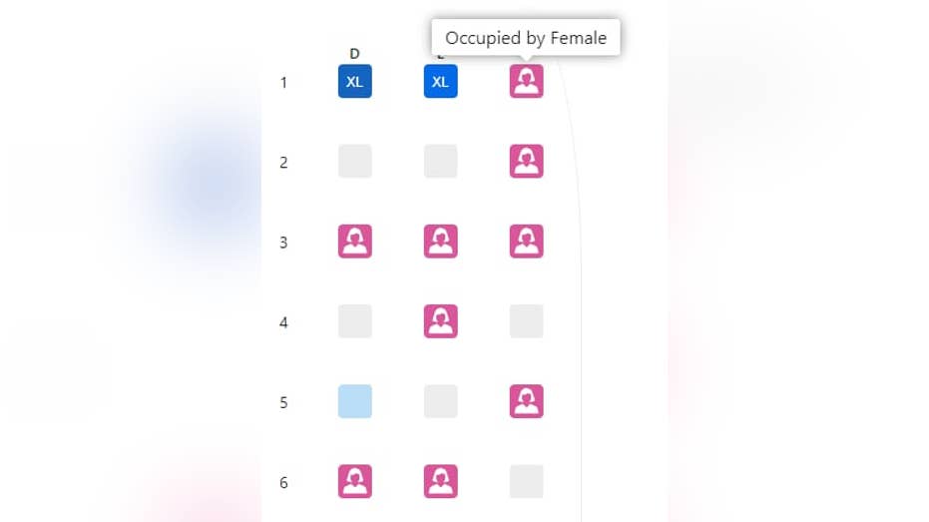This screenshot has height=522, width=929.
Task: Click female-occupied middle seat in row 3
Action: tap(440, 242)
